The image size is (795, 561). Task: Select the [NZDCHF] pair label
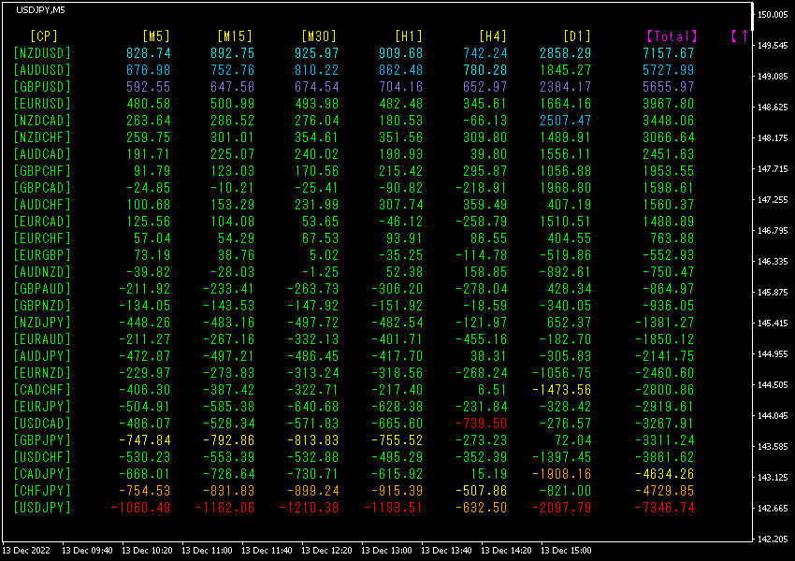(42, 137)
